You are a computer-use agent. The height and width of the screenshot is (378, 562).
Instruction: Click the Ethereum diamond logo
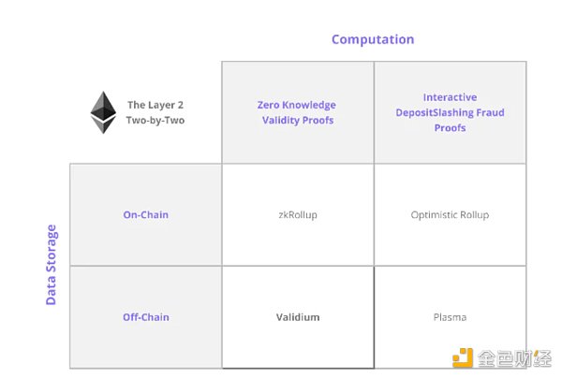click(x=103, y=112)
